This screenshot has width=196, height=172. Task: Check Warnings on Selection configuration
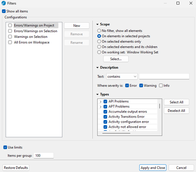tap(10, 37)
